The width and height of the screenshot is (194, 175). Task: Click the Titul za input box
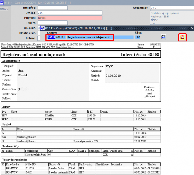coord(52,23)
